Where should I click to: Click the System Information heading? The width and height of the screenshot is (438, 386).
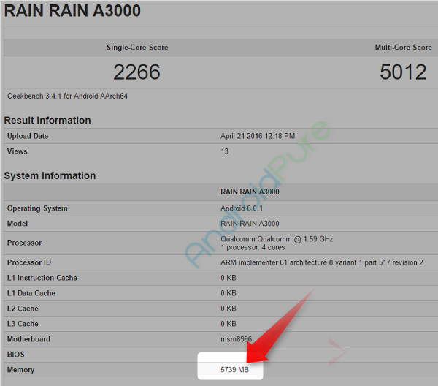click(50, 175)
